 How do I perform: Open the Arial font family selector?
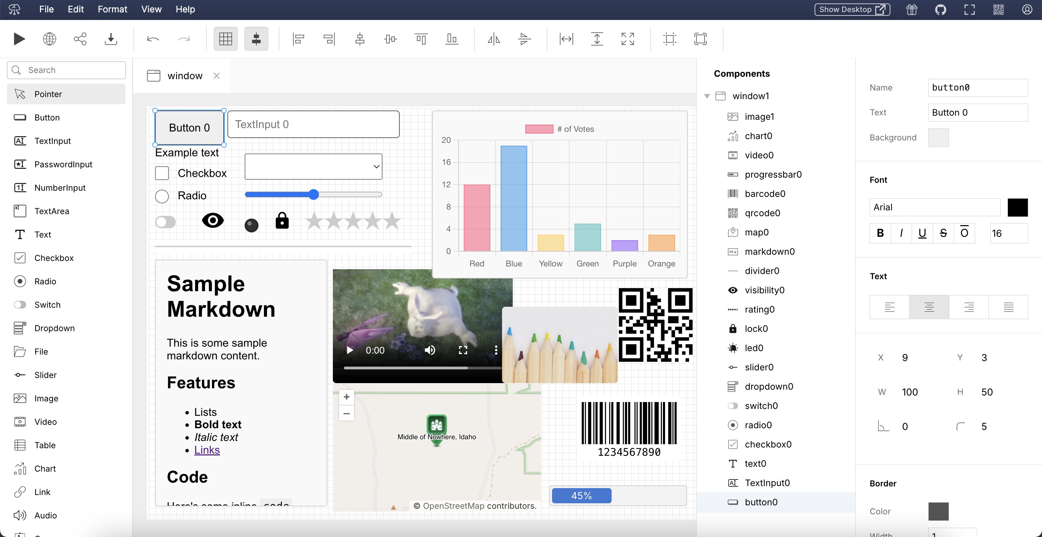coord(934,207)
